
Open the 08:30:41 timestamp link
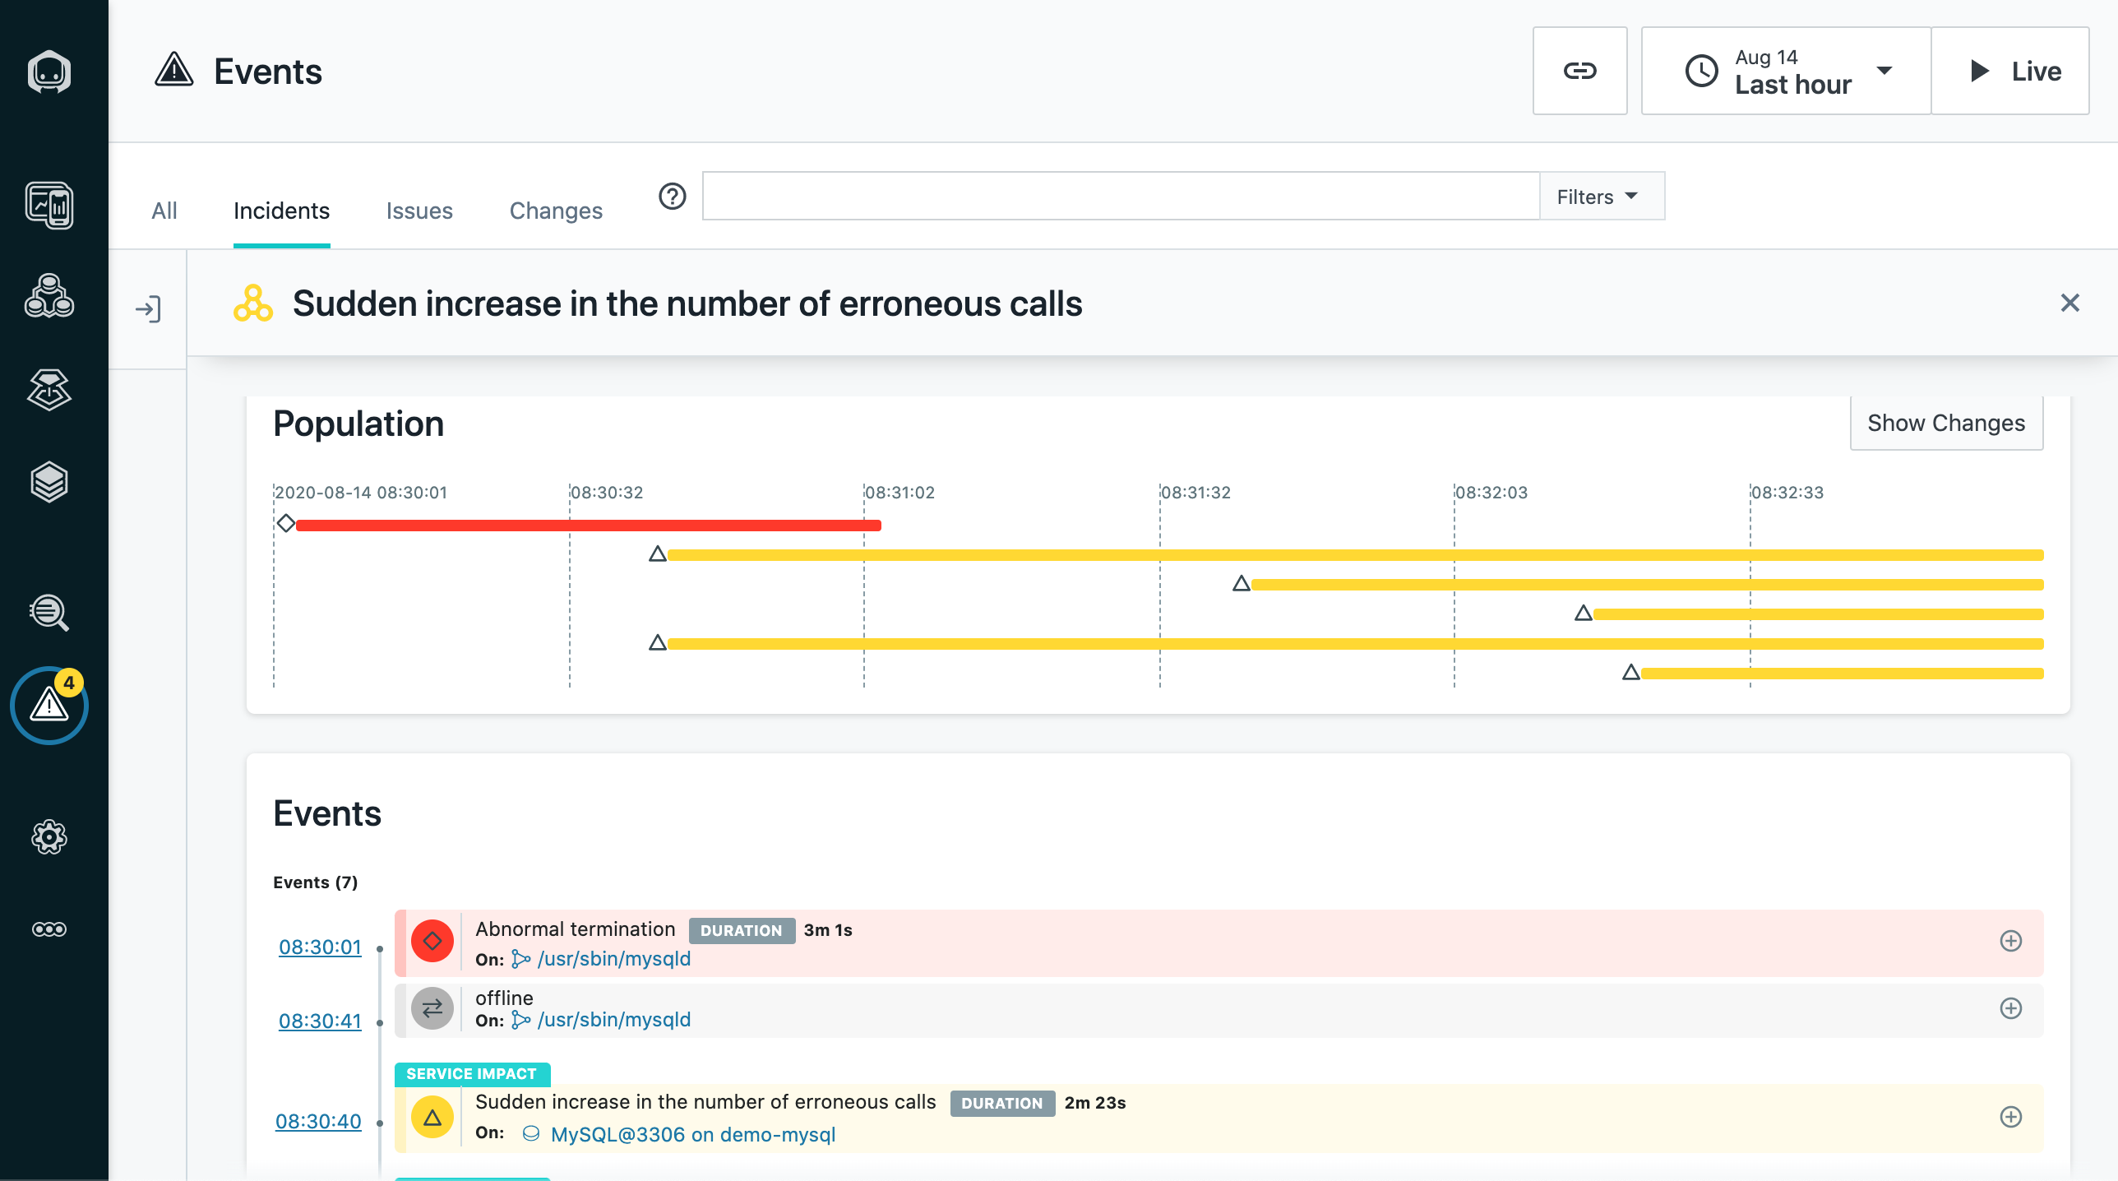click(320, 1021)
